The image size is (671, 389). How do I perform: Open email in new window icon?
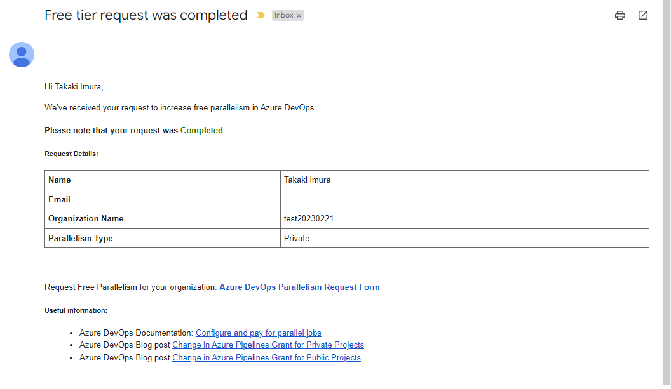pos(643,15)
